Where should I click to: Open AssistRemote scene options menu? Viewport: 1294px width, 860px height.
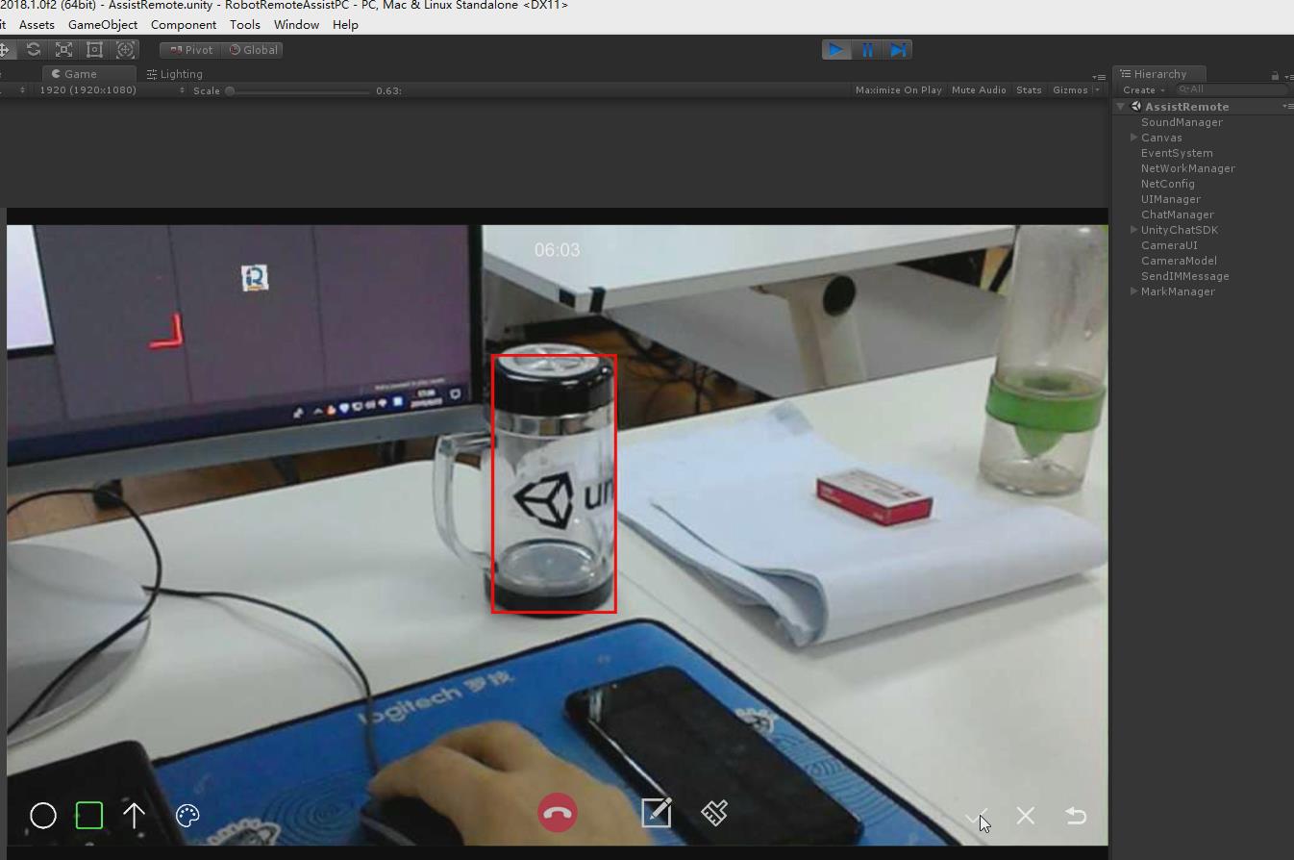click(1287, 107)
